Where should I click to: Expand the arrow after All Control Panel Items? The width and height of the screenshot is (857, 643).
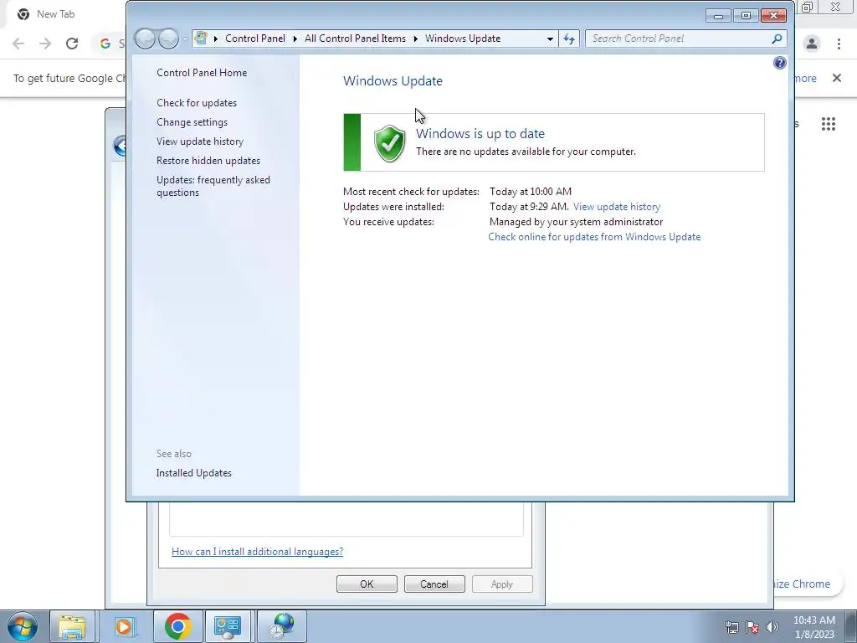[x=415, y=39]
